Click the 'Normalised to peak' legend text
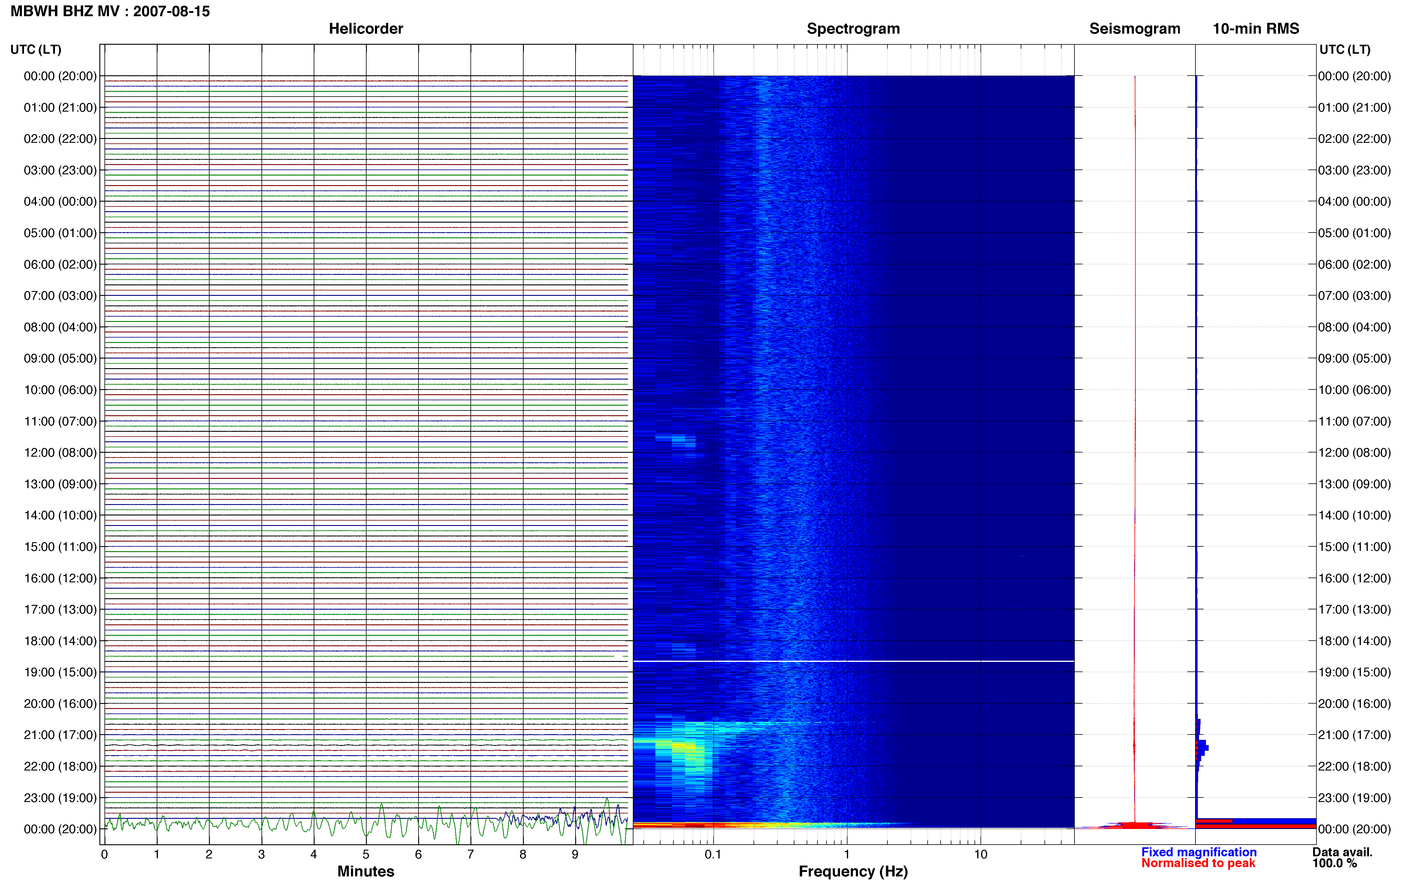This screenshot has height=889, width=1423. coord(1198,863)
